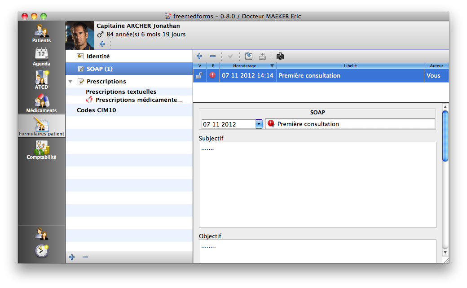467x288 pixels.
Task: Click the camera screenshot toolbar icon
Action: 280,56
